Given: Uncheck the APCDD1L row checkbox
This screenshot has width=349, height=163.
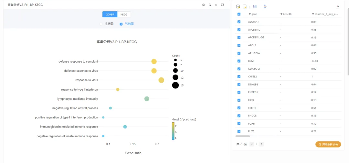Looking at the screenshot, I should tap(239, 30).
